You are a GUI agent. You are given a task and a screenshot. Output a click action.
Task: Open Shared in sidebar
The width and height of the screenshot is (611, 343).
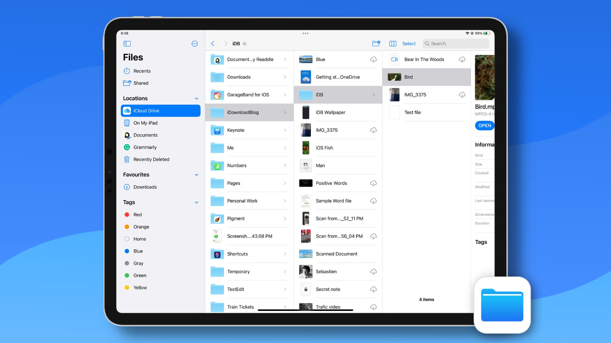pyautogui.click(x=160, y=83)
